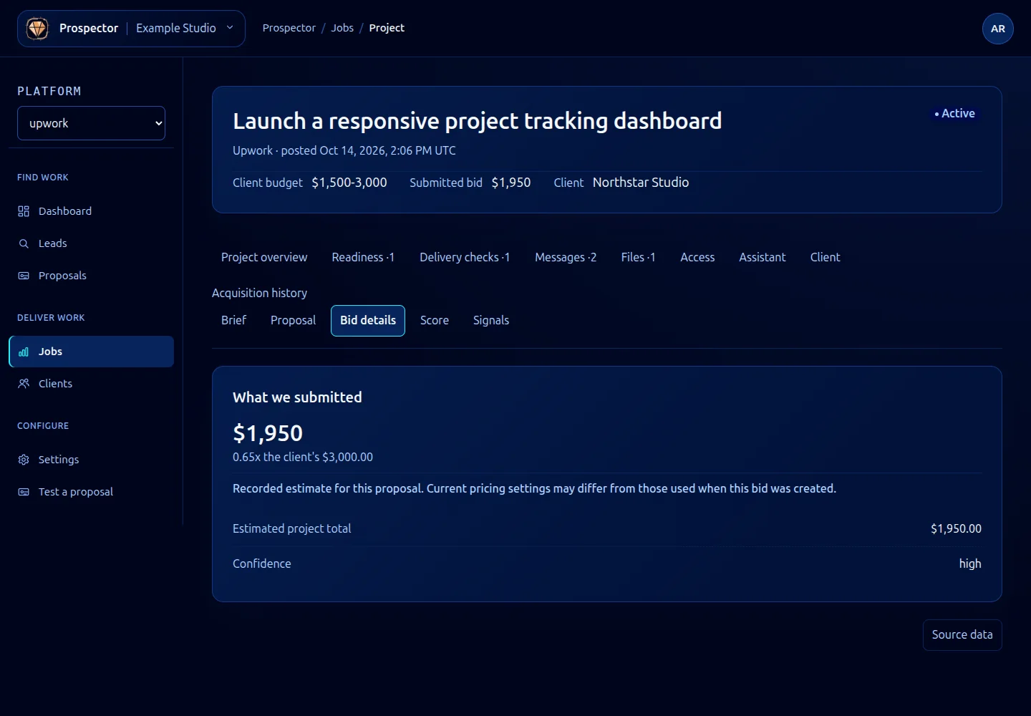The width and height of the screenshot is (1031, 716).
Task: Click the Prospector brand name
Action: (89, 28)
